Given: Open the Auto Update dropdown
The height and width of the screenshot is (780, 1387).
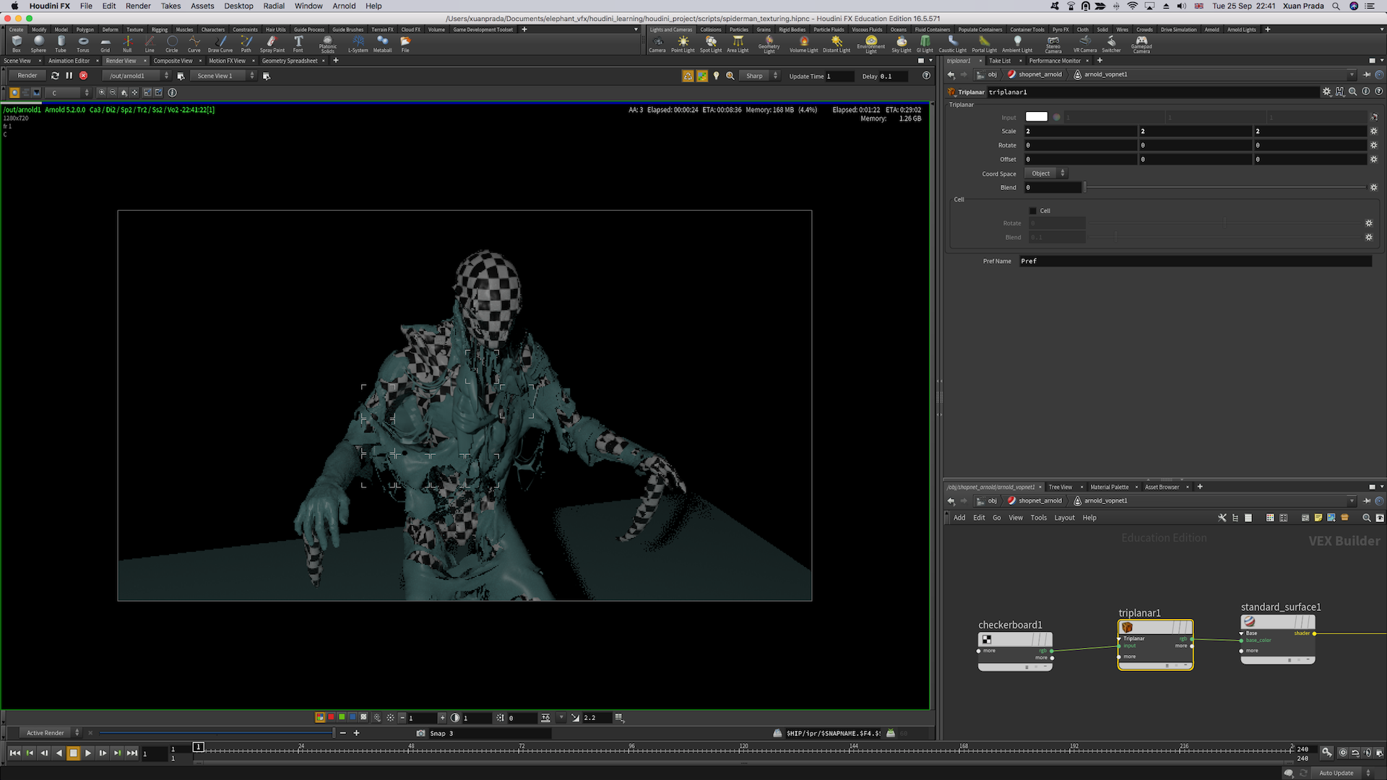Looking at the screenshot, I should tap(1341, 773).
